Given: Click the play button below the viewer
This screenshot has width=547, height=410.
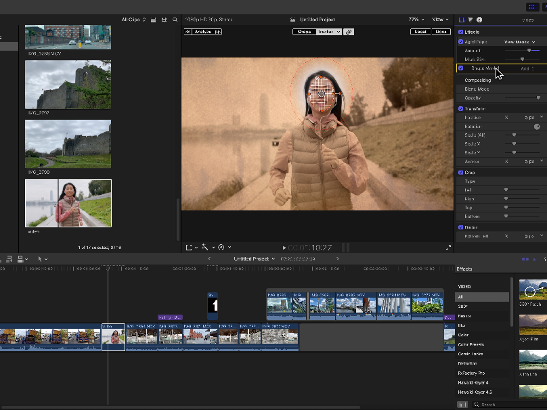Looking at the screenshot, I should [284, 248].
